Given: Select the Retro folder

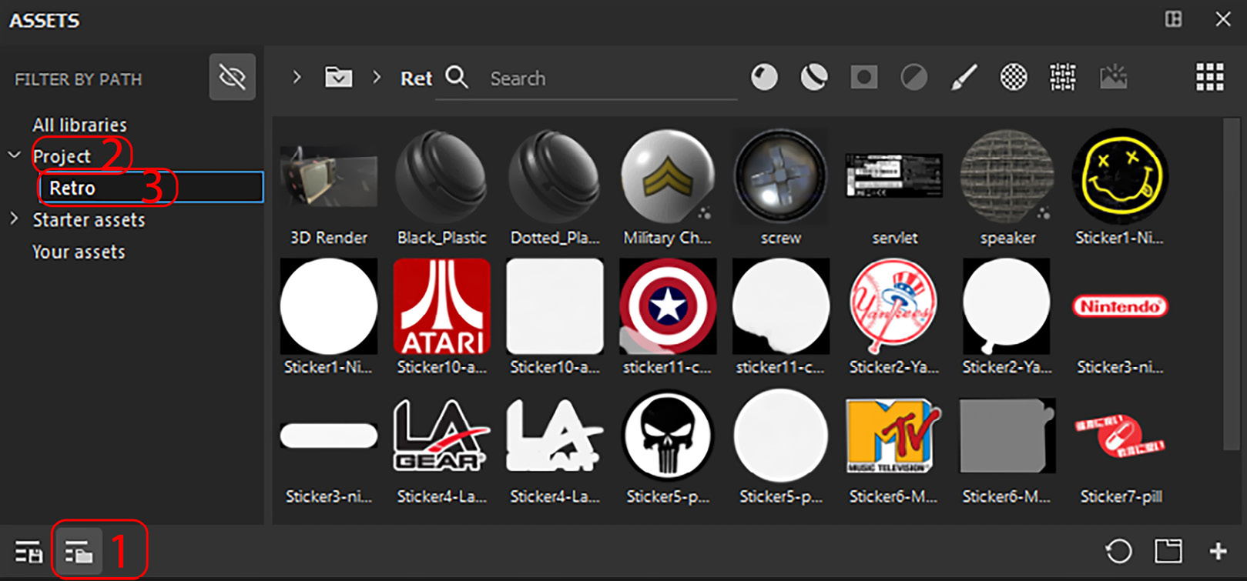Looking at the screenshot, I should tap(150, 188).
